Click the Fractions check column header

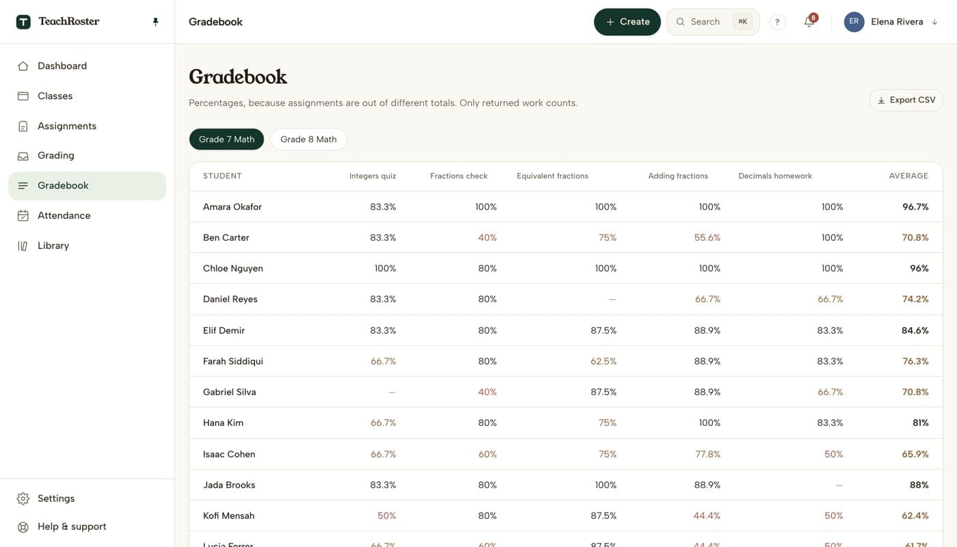pyautogui.click(x=459, y=176)
